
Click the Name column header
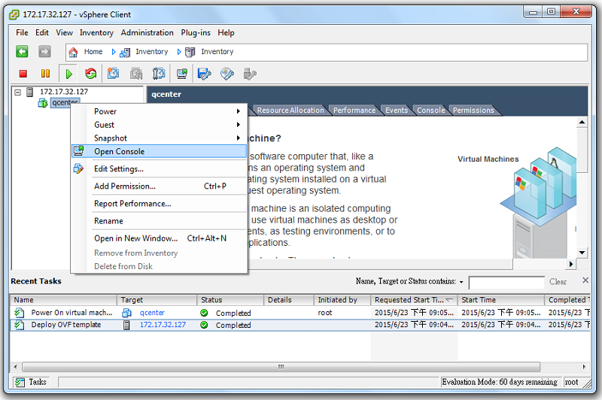(63, 300)
